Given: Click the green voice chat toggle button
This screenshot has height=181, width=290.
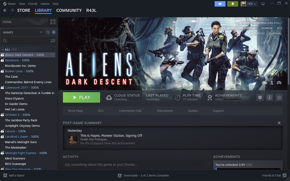Looking at the screenshot, I should [220, 4].
